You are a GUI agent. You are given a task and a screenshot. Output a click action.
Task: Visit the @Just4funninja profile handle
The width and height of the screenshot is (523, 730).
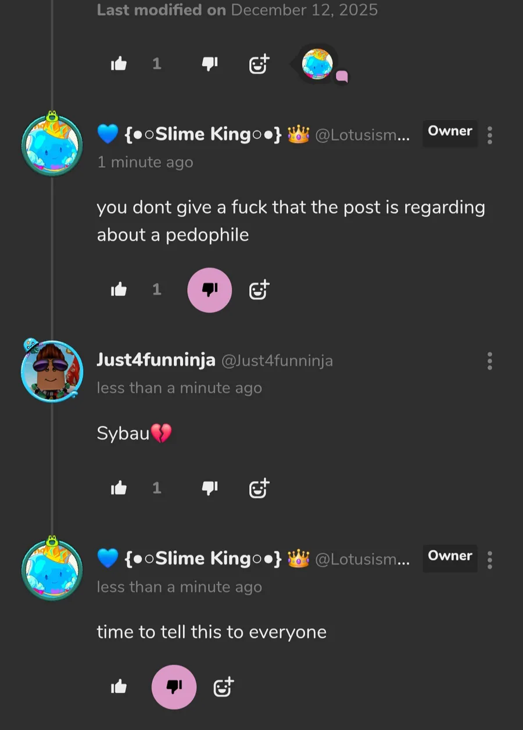click(277, 361)
